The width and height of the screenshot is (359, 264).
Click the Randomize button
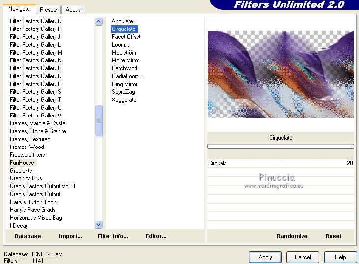tap(292, 236)
